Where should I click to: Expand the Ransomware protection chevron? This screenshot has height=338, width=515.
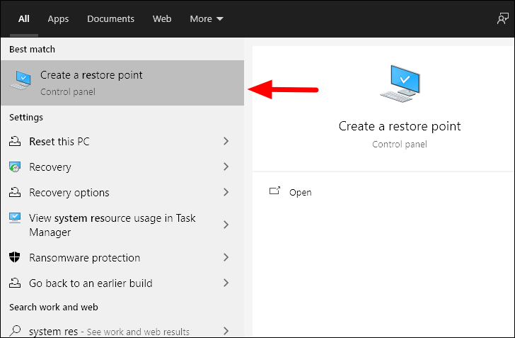(226, 257)
